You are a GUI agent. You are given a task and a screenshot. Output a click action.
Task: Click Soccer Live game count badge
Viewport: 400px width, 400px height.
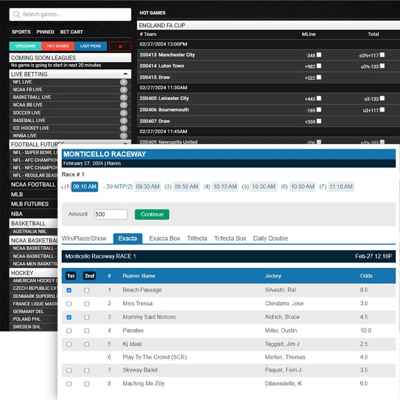click(123, 113)
